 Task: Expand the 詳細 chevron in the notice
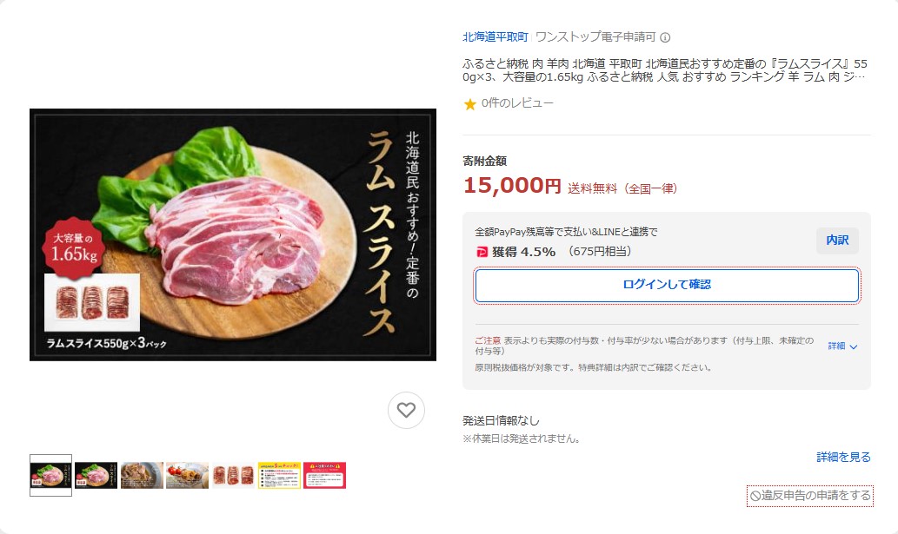(842, 346)
